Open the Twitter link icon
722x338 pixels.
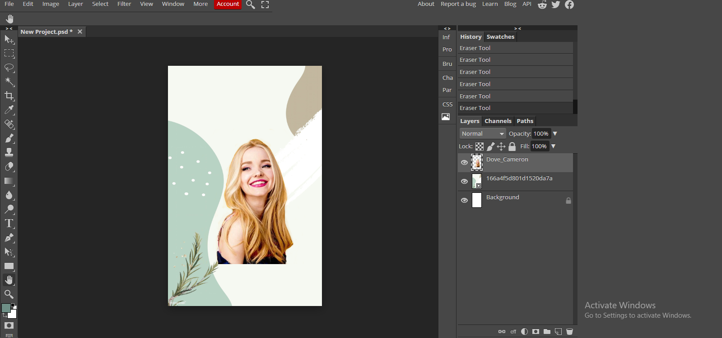[556, 5]
